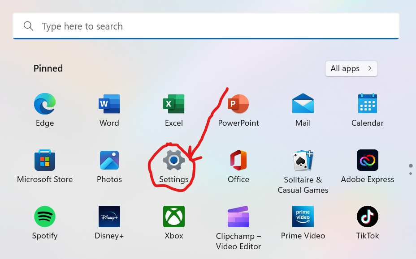Click the Settings gear icon
This screenshot has height=259, width=416.
[174, 160]
